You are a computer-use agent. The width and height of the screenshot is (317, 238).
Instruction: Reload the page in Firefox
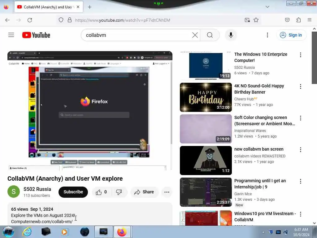click(x=30, y=20)
